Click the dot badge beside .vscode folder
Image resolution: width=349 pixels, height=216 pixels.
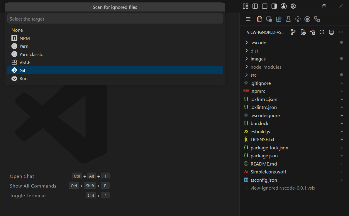[341, 42]
